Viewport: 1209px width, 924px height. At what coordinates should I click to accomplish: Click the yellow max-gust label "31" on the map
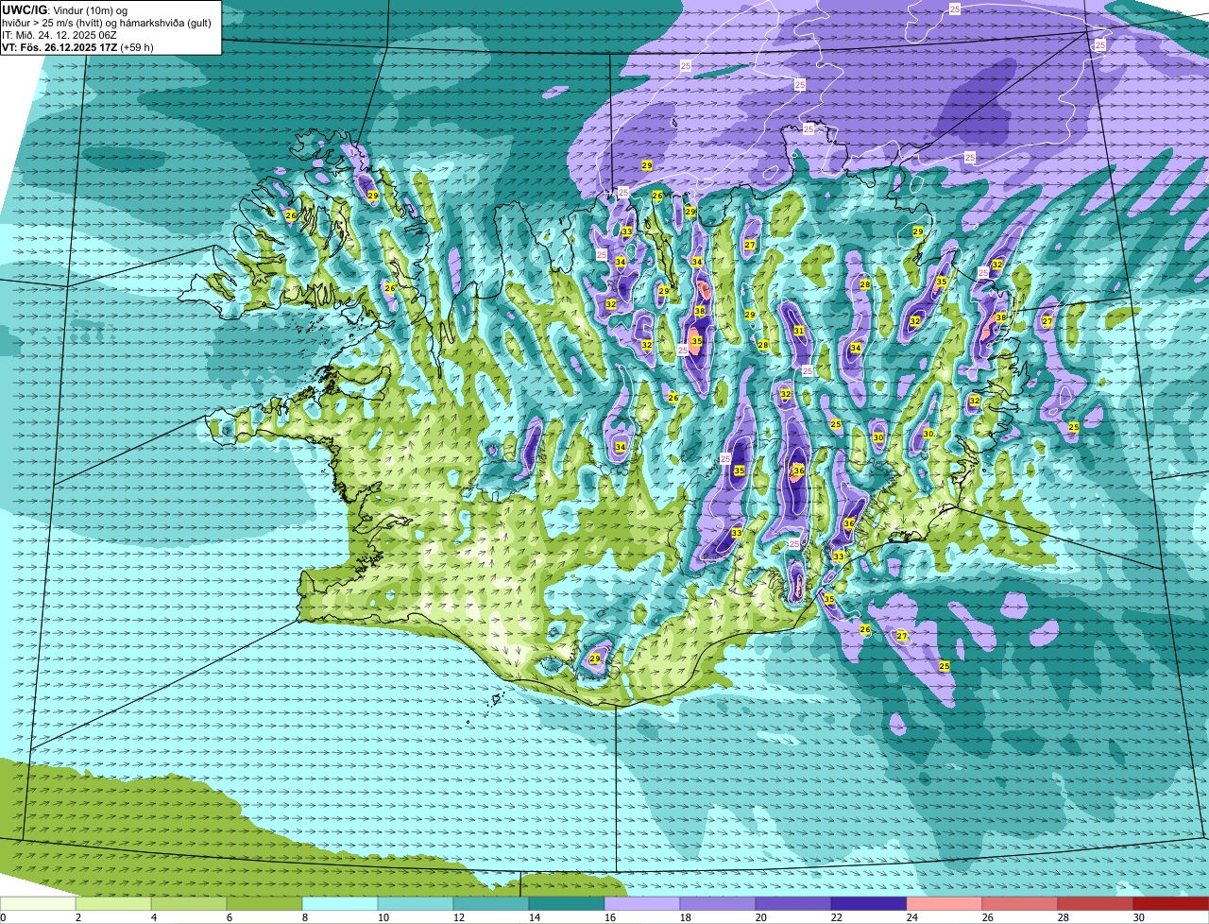[x=799, y=331]
